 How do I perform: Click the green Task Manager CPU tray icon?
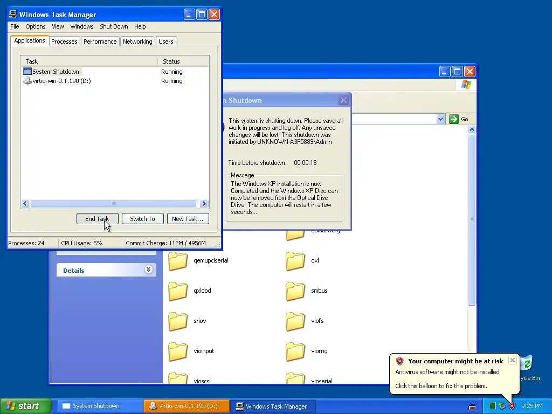pos(493,406)
